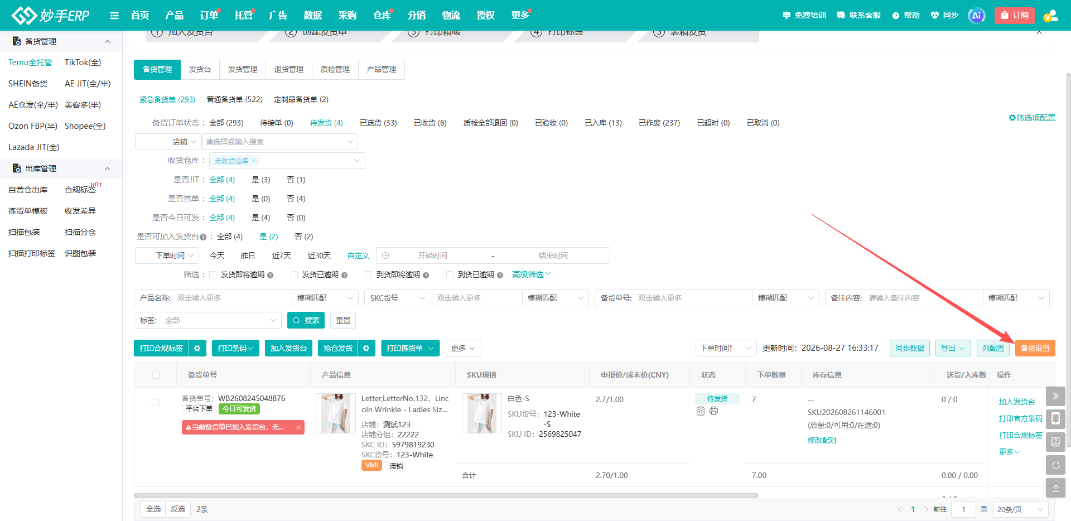Open the mobile phone floating icon
This screenshot has height=521, width=1071.
[x=1055, y=418]
